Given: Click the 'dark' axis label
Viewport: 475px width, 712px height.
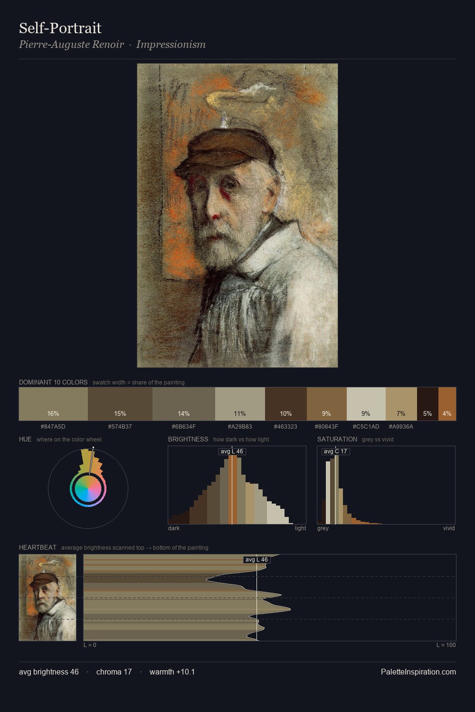Looking at the screenshot, I should click(174, 528).
